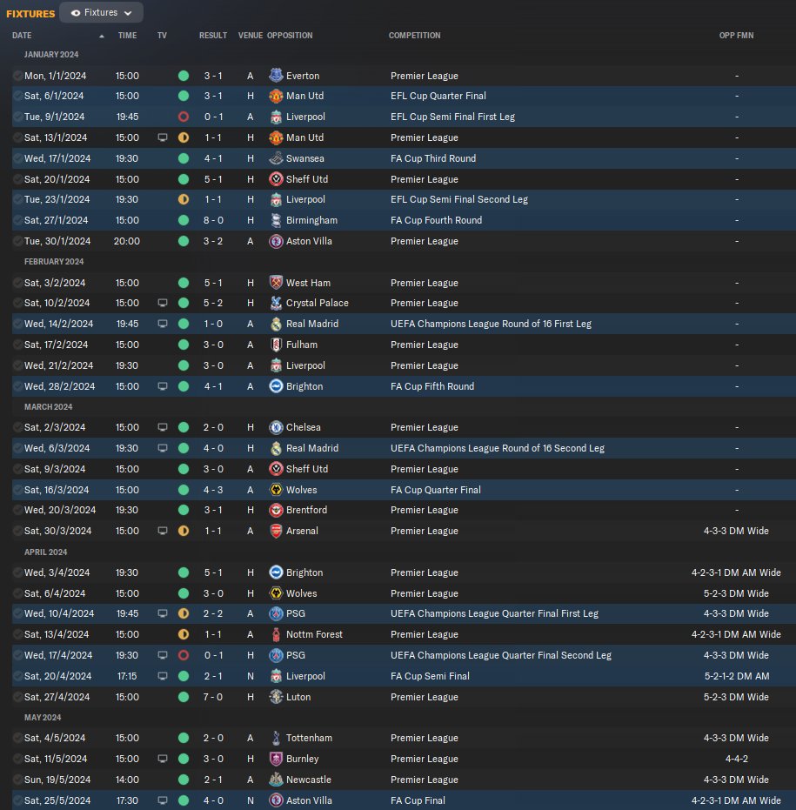Toggle the check mark for Sat, 3/2/2024 fixture

click(x=17, y=283)
